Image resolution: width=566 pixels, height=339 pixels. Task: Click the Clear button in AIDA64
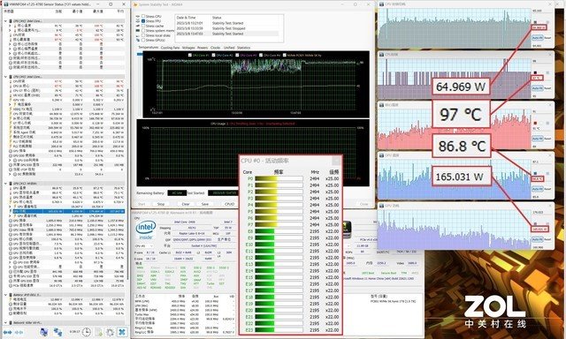coord(186,204)
